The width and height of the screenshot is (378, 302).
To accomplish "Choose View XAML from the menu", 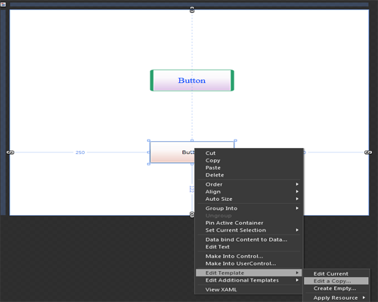I will click(249, 289).
